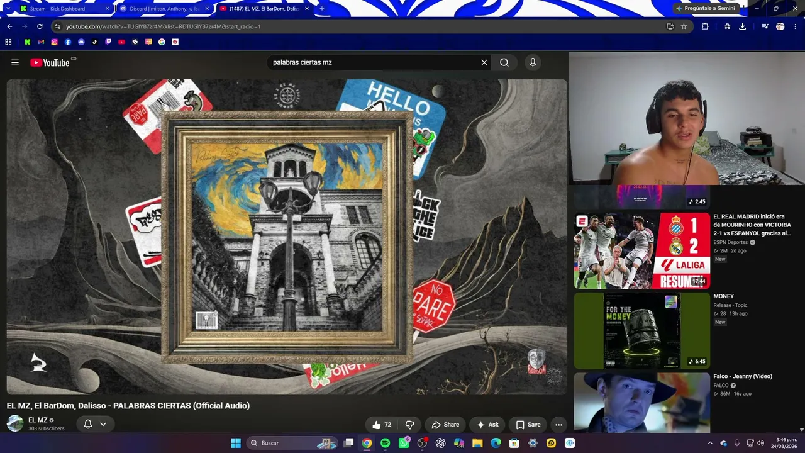Viewport: 805px width, 453px height.
Task: Show hidden system tray icons
Action: pos(711,443)
